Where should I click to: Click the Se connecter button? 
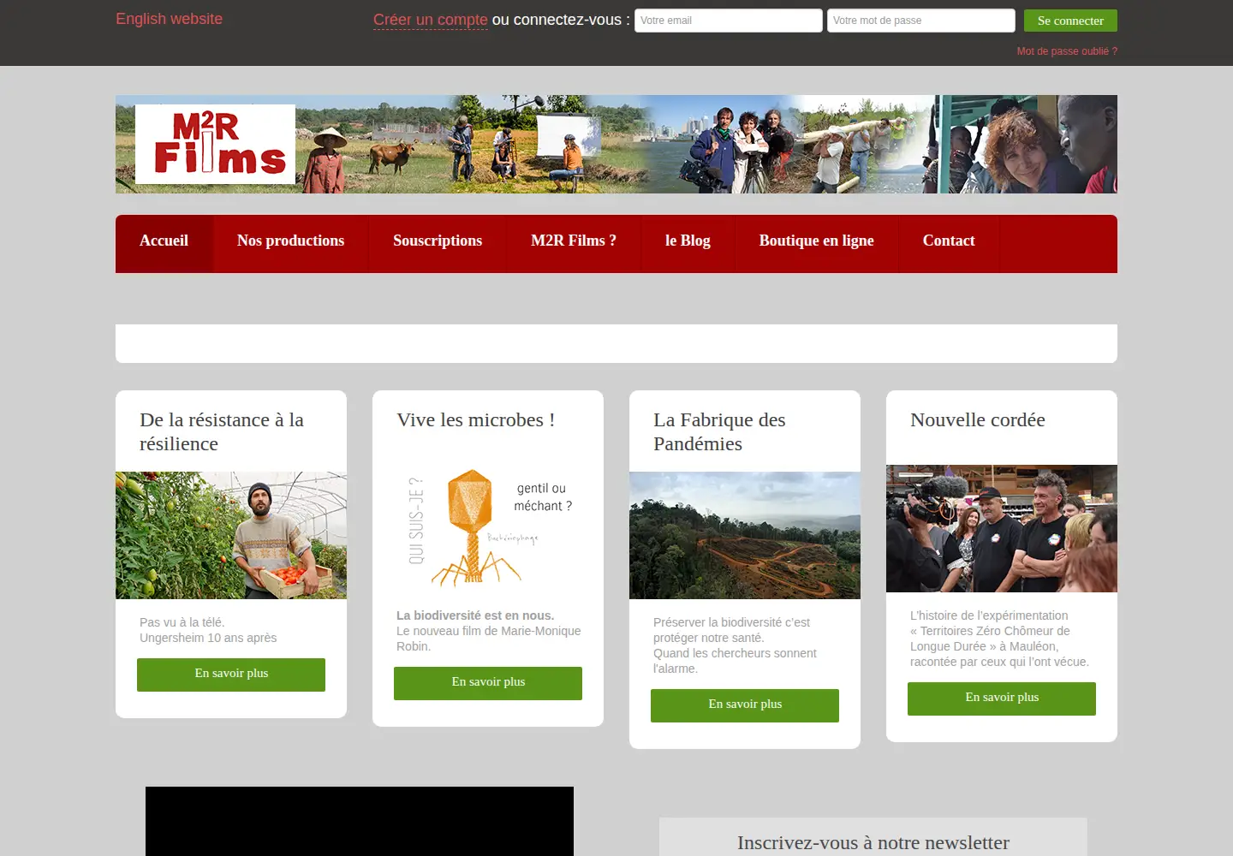[1070, 21]
